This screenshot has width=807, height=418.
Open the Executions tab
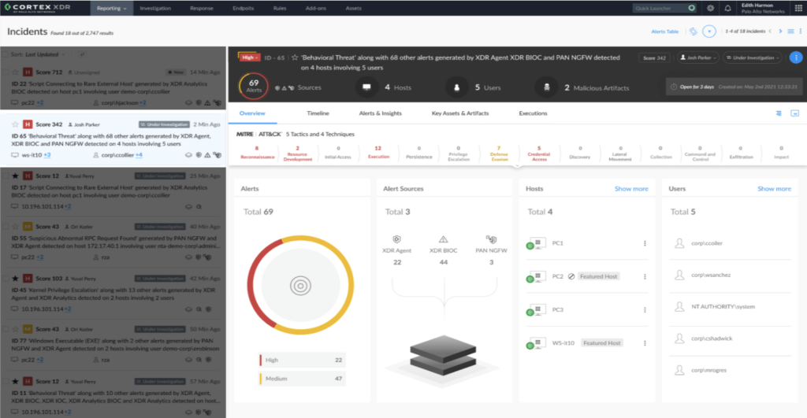click(x=534, y=113)
